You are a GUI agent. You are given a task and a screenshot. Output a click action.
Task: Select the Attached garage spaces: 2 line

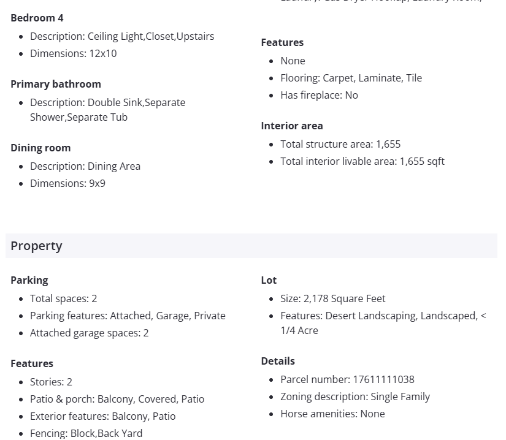coord(89,333)
